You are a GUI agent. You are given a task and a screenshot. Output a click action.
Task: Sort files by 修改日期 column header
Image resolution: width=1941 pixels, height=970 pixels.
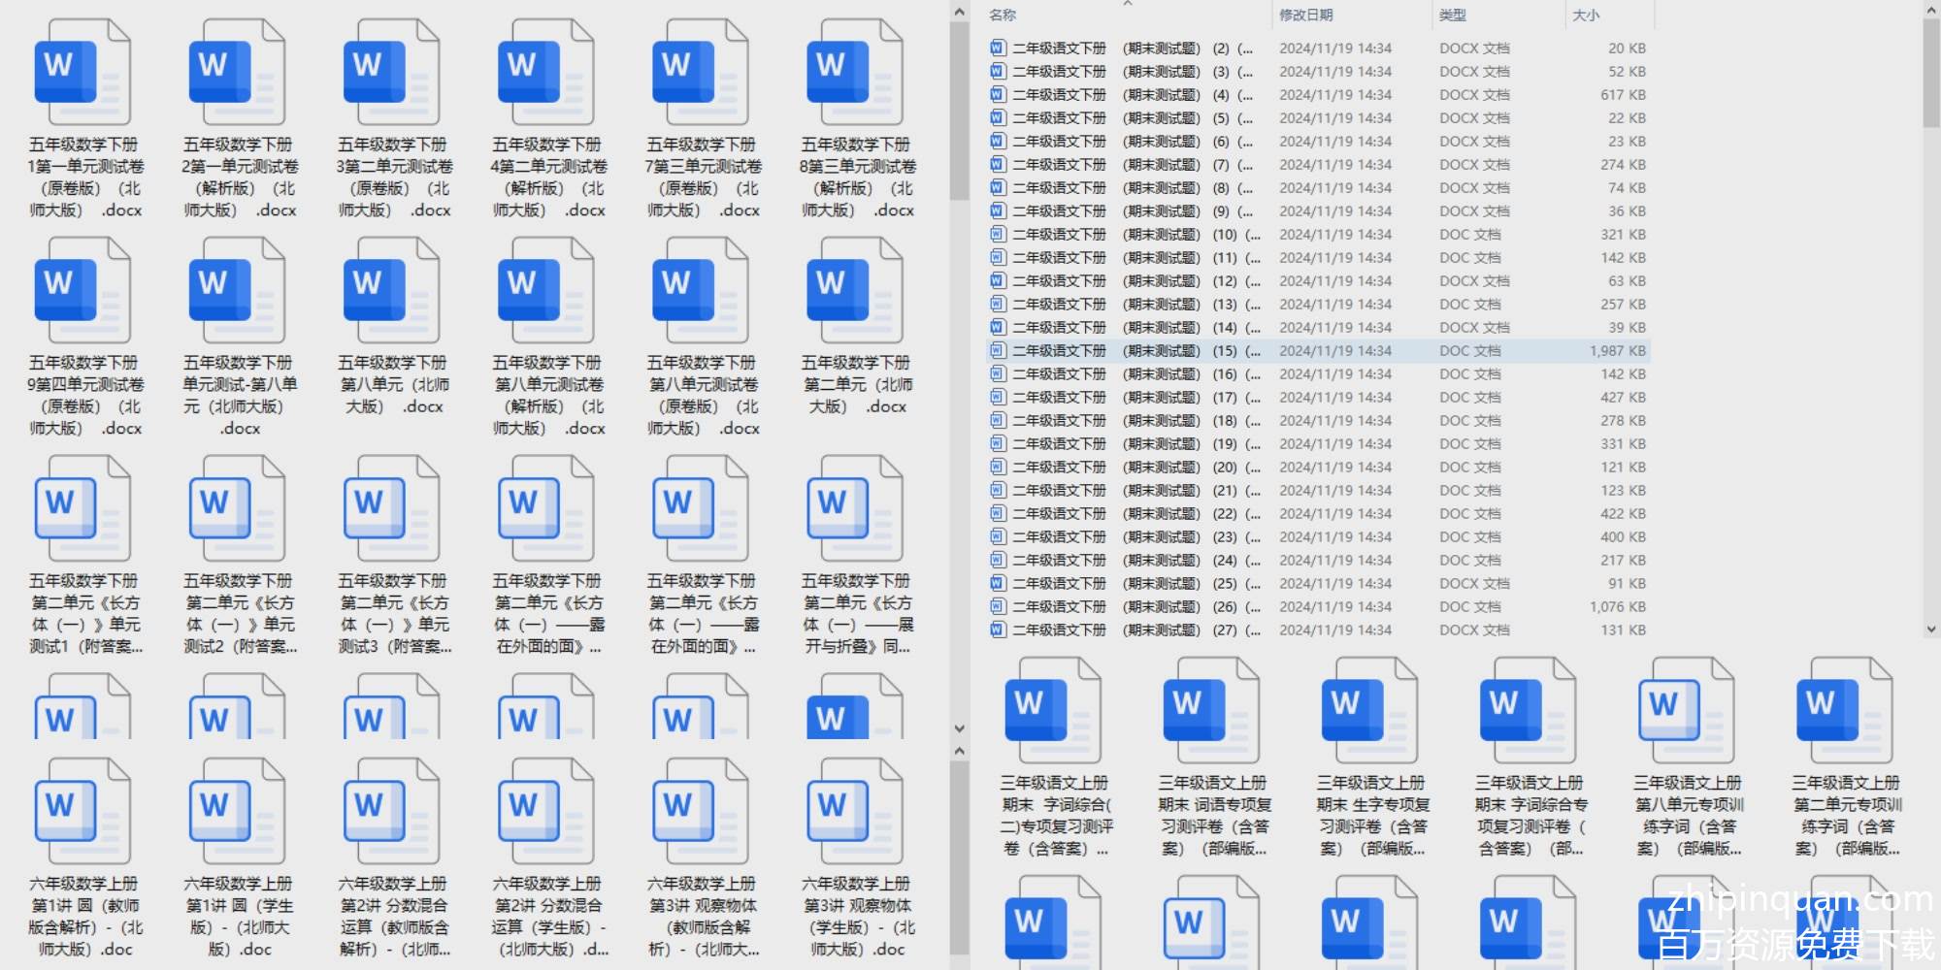1305,16
